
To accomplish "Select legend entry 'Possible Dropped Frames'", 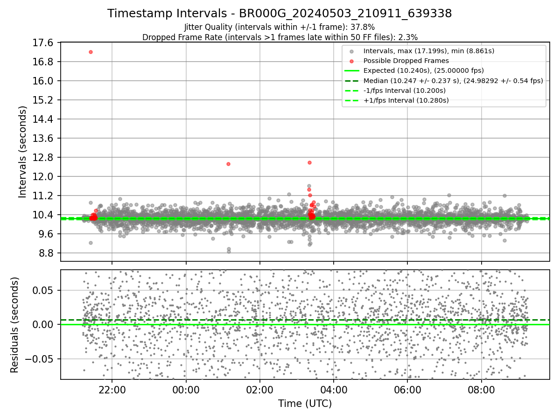I will tap(406, 61).
